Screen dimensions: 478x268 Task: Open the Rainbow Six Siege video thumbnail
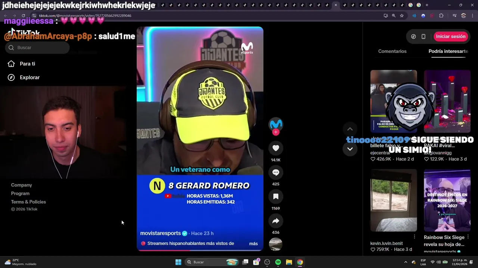pyautogui.click(x=447, y=200)
